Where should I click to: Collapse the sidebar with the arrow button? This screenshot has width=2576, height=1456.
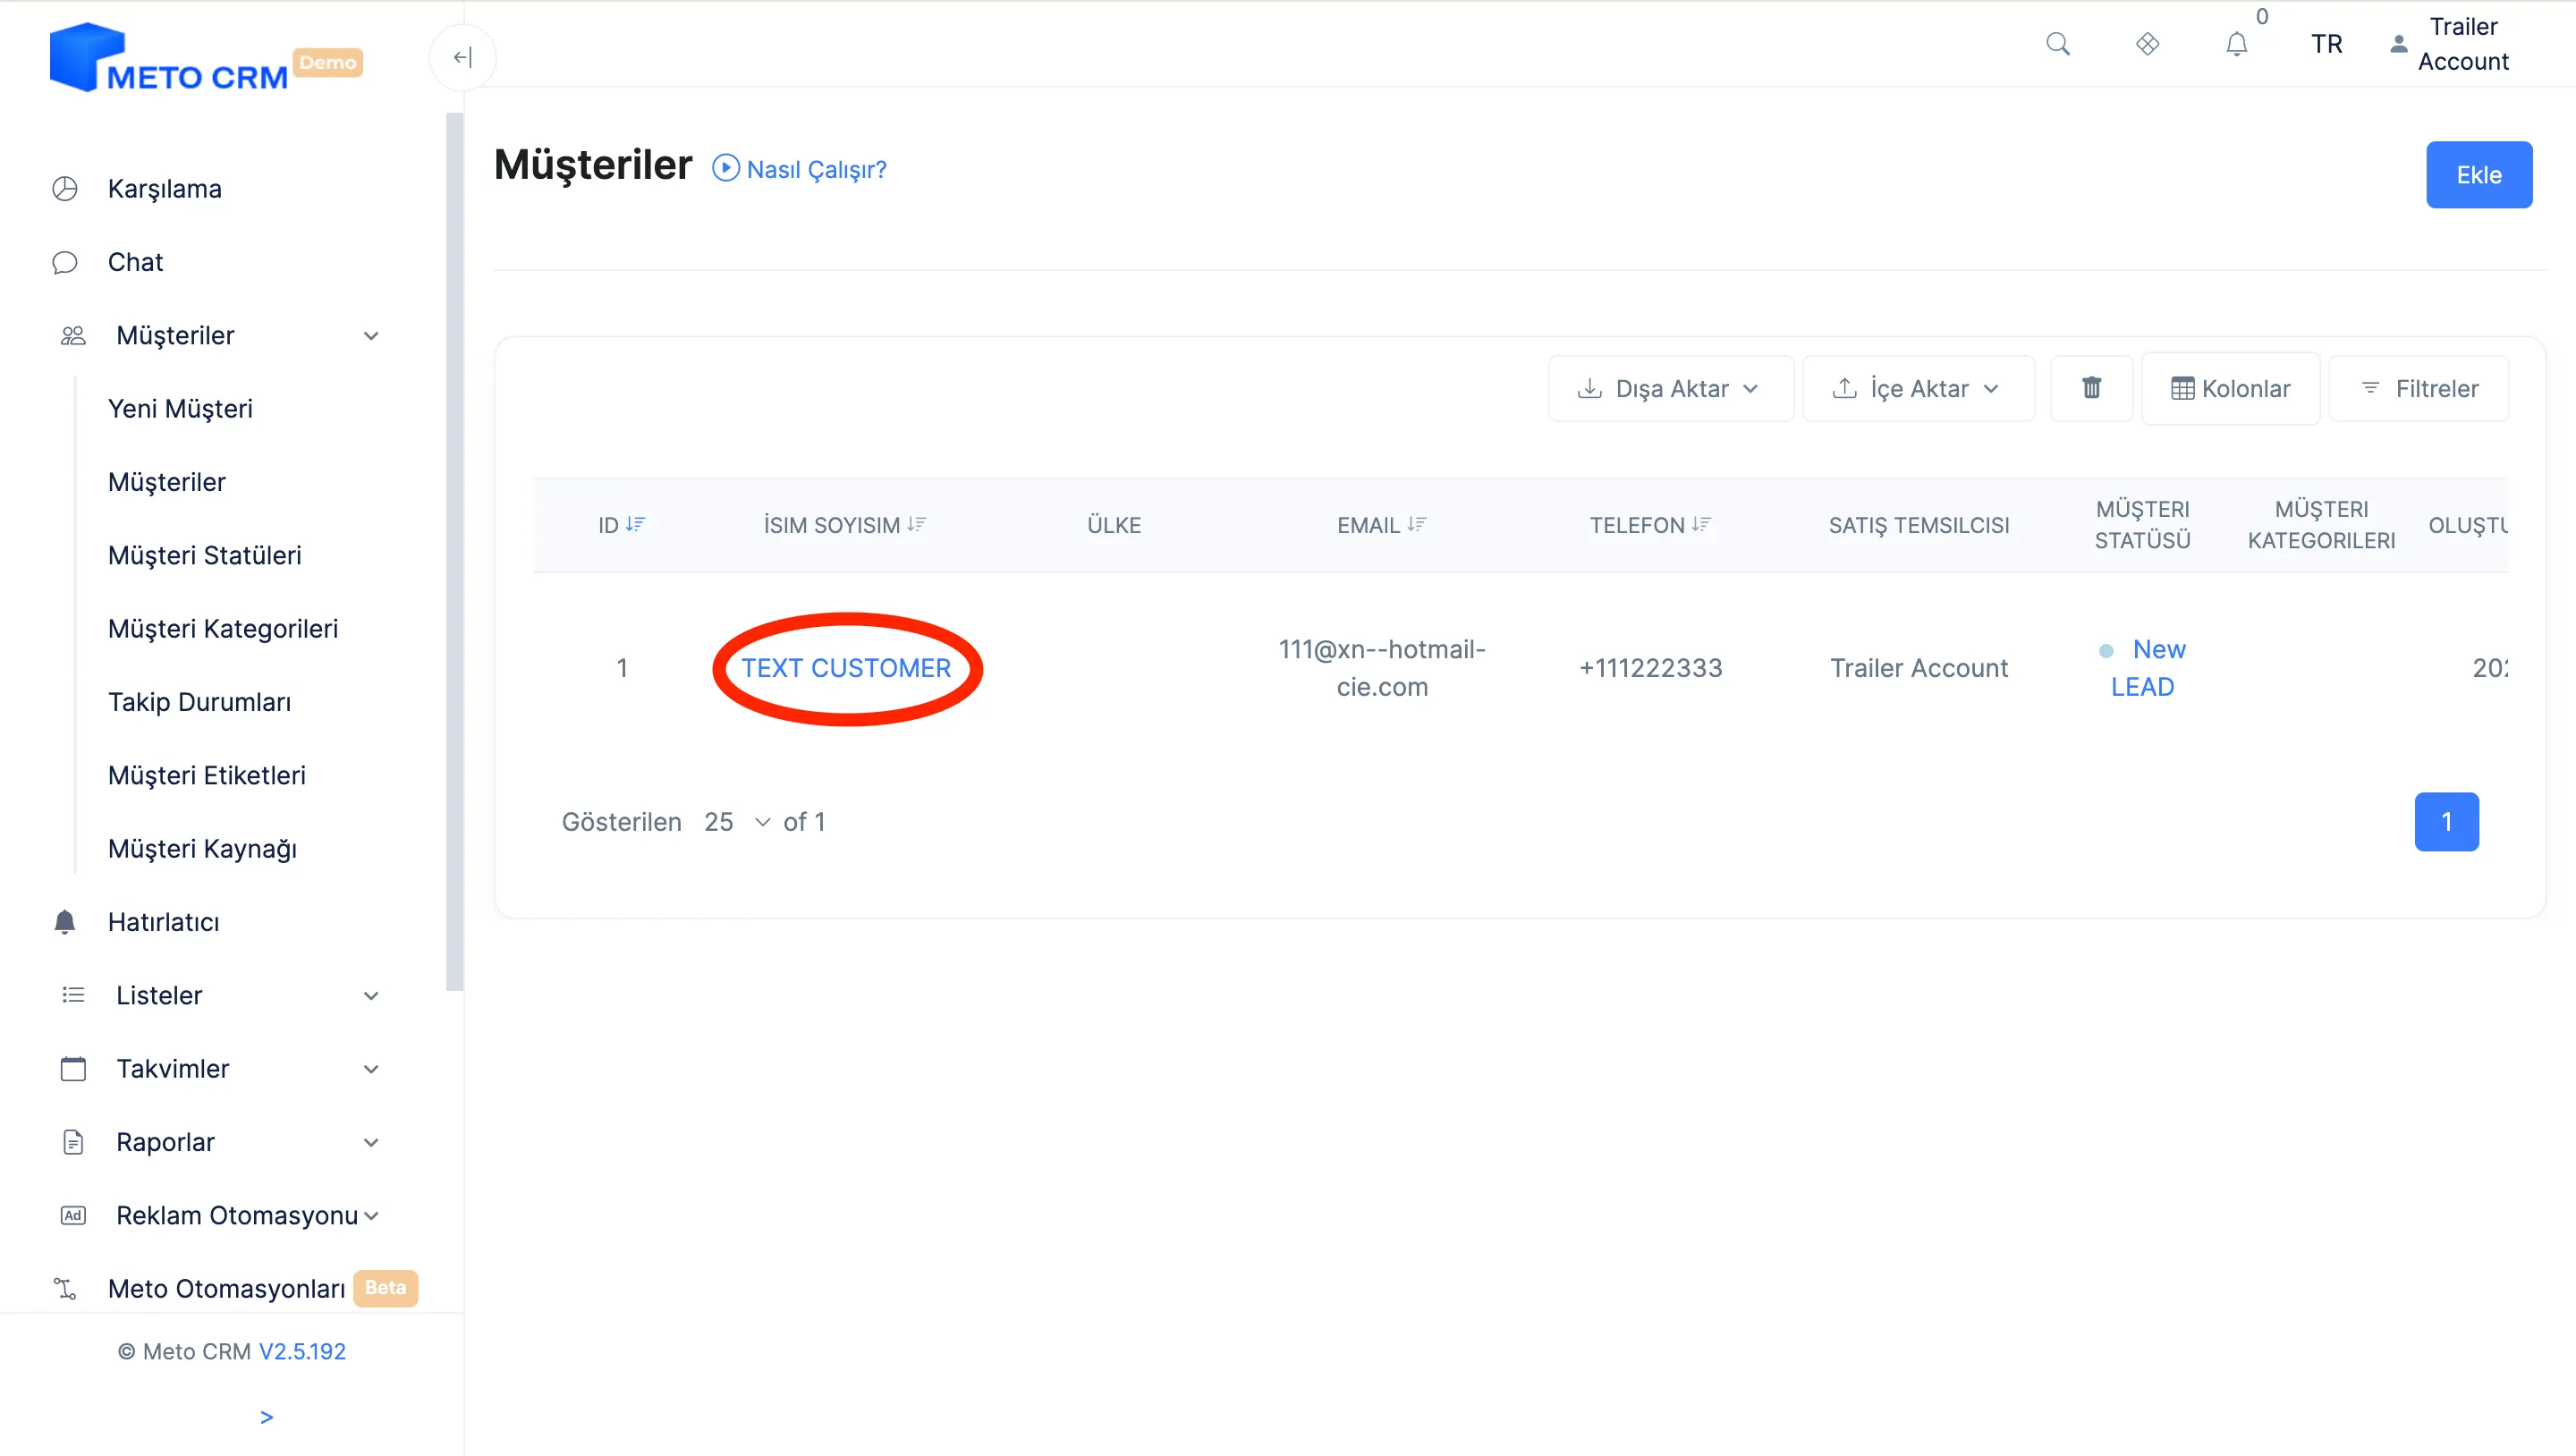[462, 57]
